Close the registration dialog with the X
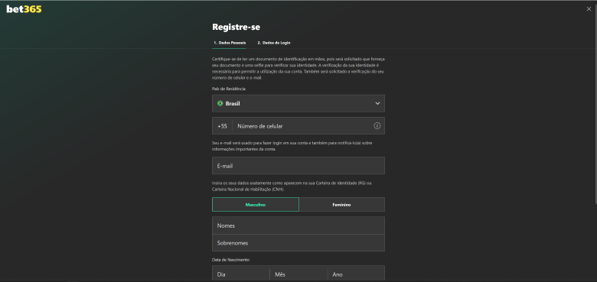The height and width of the screenshot is (282, 597). [x=589, y=9]
